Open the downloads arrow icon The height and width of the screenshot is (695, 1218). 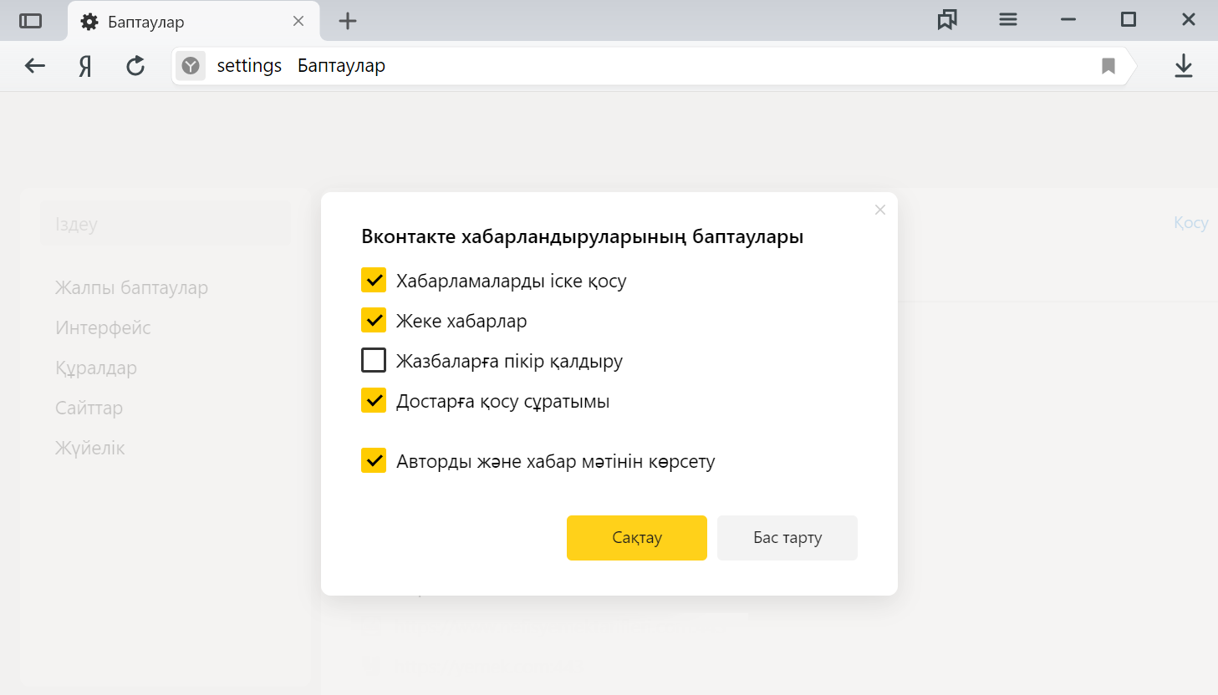(x=1184, y=66)
